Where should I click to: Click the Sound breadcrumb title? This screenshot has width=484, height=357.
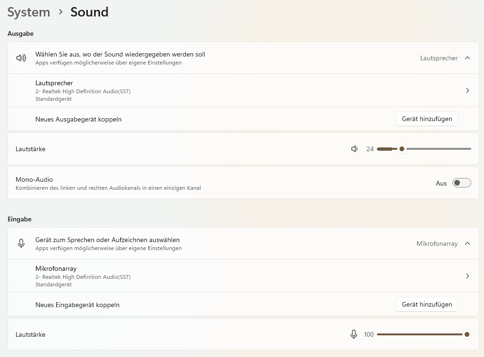click(90, 12)
